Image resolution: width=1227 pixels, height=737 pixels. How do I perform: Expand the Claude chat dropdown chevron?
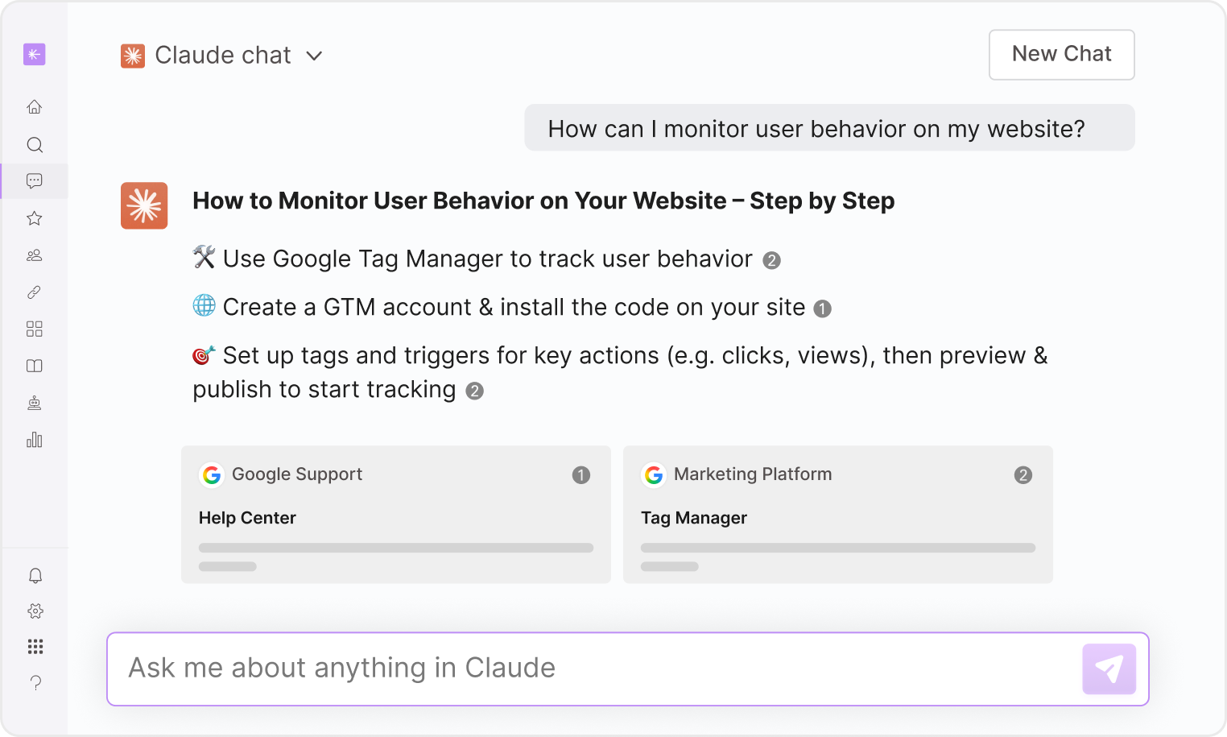click(314, 56)
